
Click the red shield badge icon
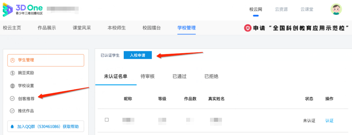click(247, 28)
